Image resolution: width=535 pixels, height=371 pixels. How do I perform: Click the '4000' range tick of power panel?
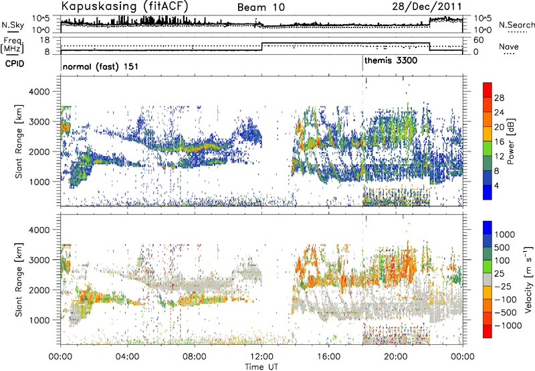click(39, 91)
